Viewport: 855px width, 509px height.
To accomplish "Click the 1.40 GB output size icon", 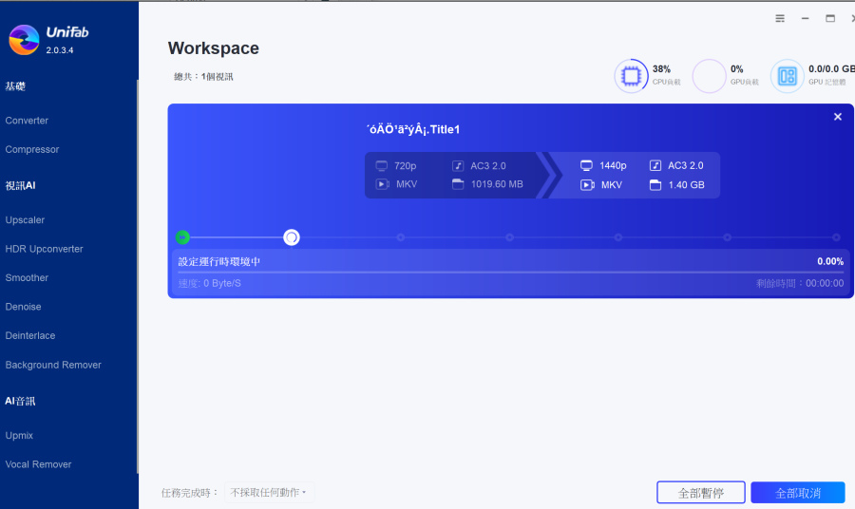I will pos(655,185).
